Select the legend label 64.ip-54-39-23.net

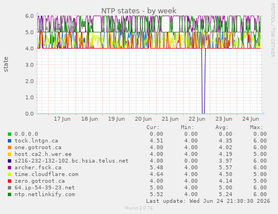point(45,188)
